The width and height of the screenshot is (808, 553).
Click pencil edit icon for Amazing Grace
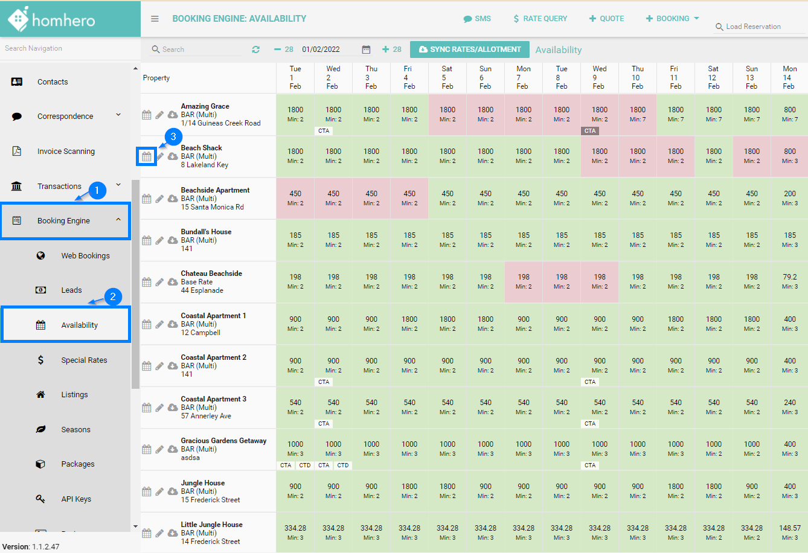(x=159, y=115)
